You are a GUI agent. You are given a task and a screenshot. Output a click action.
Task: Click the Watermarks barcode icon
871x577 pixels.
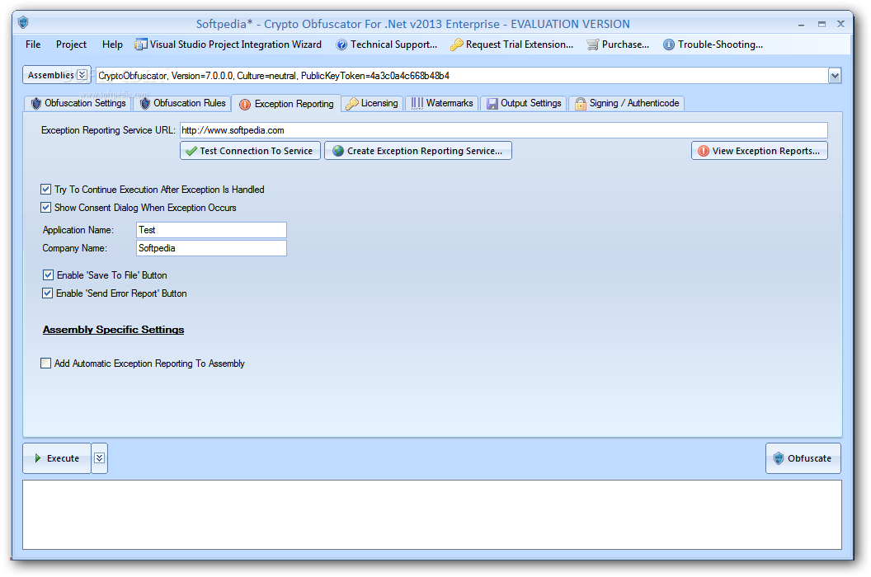tap(417, 103)
